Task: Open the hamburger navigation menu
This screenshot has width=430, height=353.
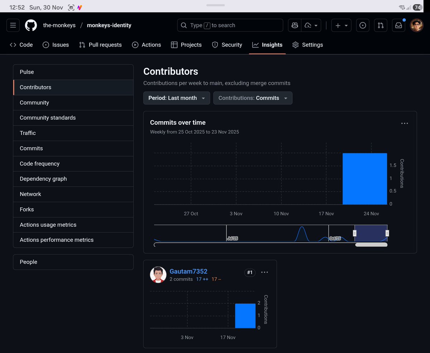Action: (x=13, y=25)
